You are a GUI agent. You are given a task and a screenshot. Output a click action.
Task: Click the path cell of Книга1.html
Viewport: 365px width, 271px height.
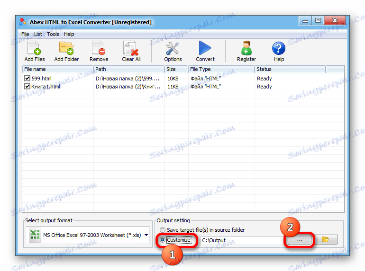[x=128, y=87]
